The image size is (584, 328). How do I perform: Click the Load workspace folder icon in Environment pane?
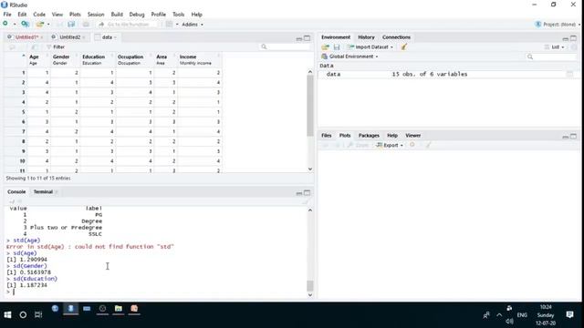click(325, 47)
